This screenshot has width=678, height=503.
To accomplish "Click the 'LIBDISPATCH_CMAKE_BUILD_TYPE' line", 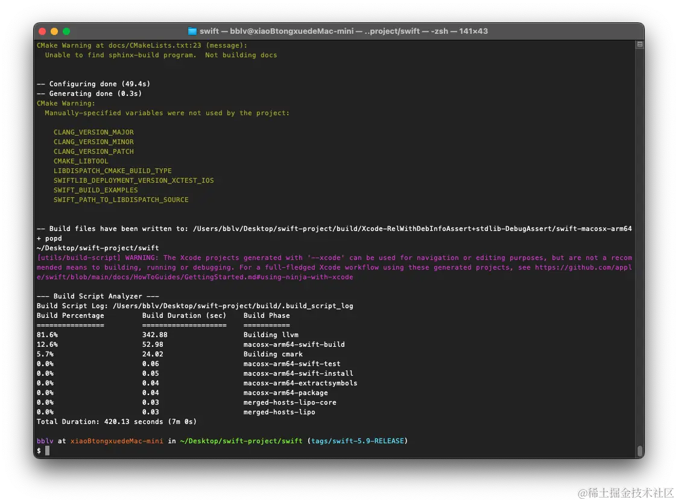I will (112, 171).
